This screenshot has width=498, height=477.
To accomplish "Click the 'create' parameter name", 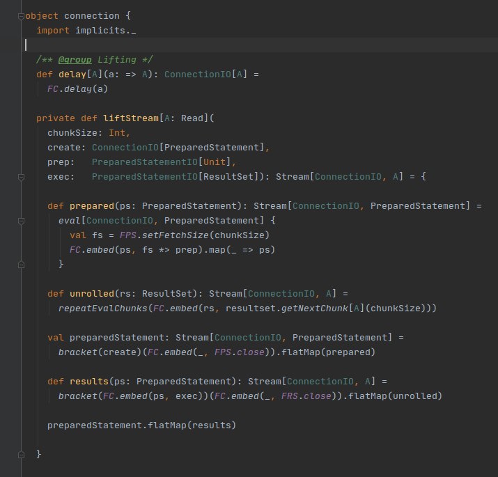I will [64, 148].
